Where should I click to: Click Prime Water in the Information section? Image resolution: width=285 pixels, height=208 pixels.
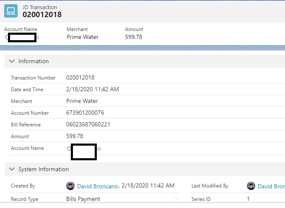82,101
